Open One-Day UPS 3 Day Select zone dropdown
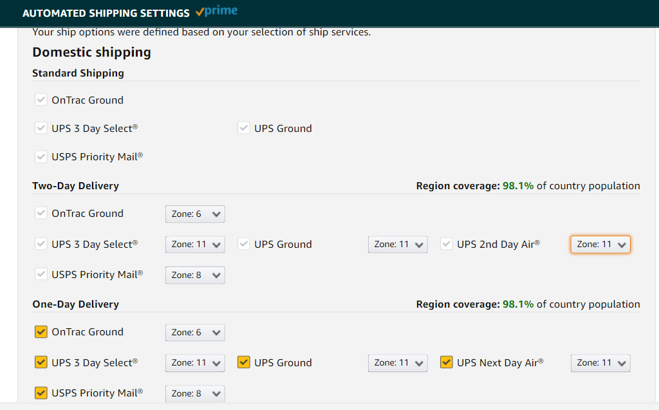The image size is (659, 410). 195,363
